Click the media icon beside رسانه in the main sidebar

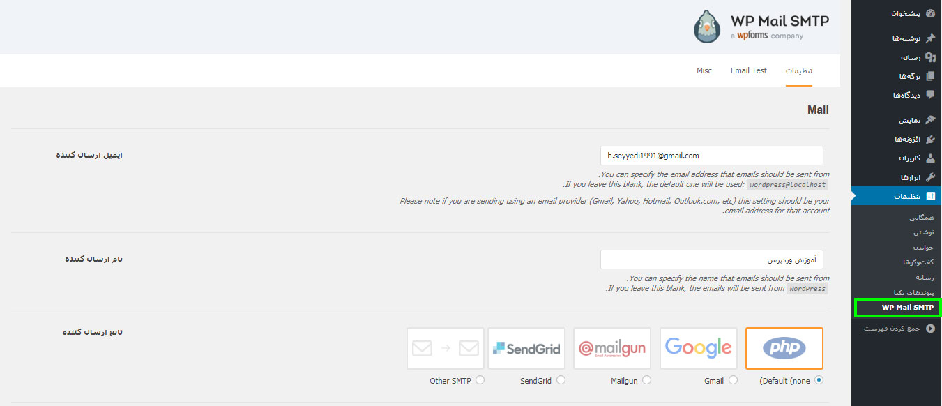pyautogui.click(x=930, y=57)
